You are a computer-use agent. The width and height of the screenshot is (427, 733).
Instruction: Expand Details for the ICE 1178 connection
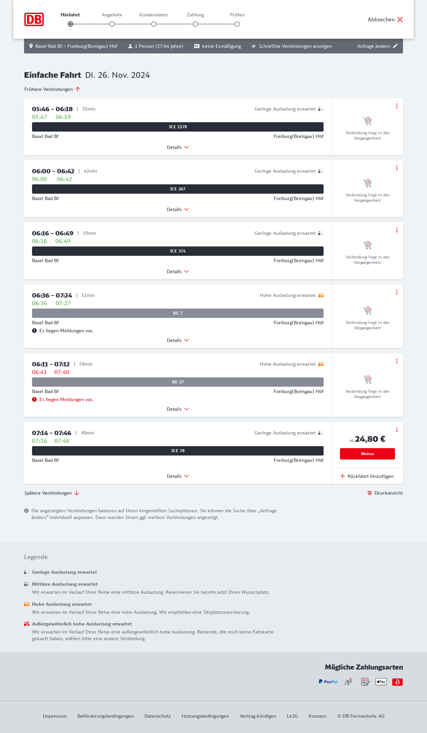(x=178, y=147)
